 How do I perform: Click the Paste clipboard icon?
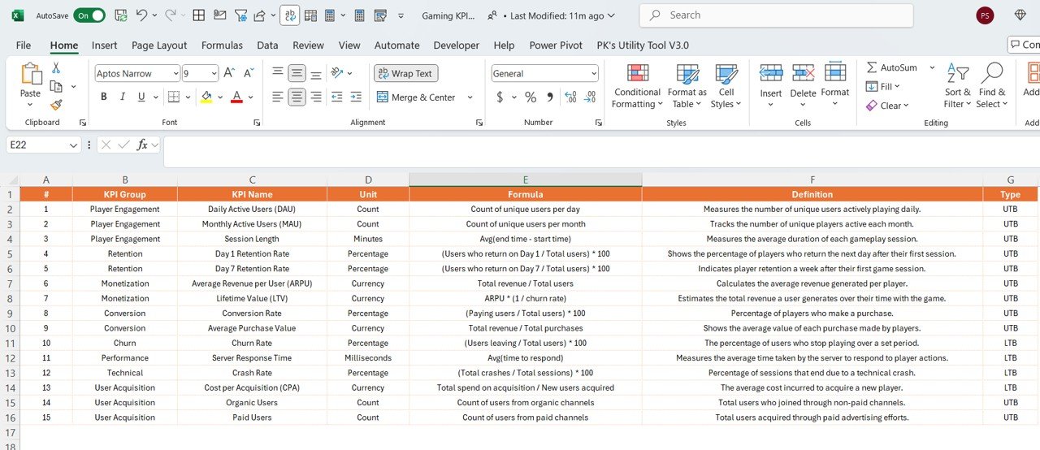tap(31, 74)
